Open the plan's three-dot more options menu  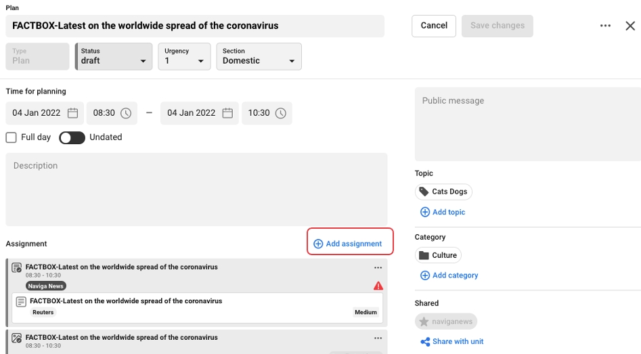(605, 26)
